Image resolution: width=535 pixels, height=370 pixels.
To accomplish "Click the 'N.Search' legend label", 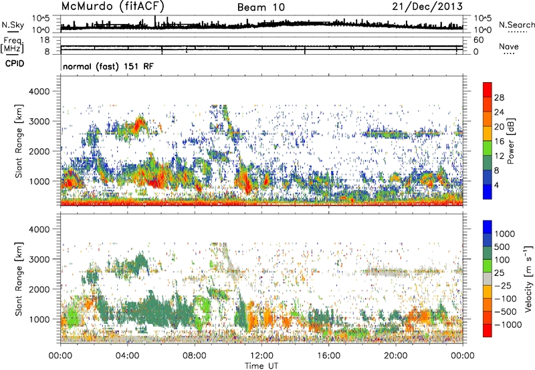I will pos(516,25).
